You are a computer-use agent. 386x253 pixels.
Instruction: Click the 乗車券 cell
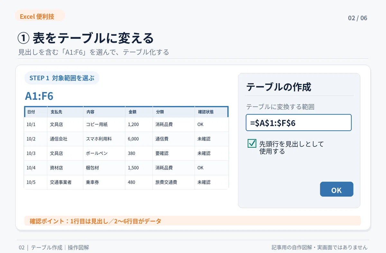click(x=104, y=182)
